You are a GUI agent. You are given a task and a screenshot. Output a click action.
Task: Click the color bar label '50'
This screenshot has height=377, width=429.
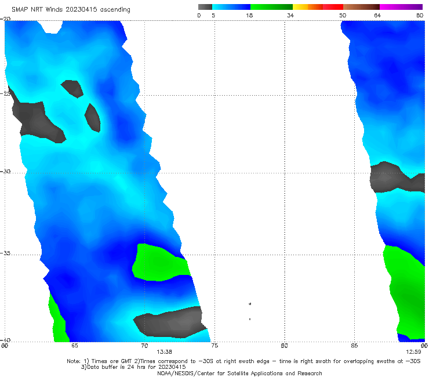[343, 15]
